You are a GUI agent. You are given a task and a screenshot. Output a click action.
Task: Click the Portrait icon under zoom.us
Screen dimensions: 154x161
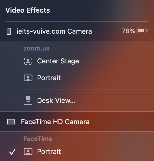coord(28,78)
